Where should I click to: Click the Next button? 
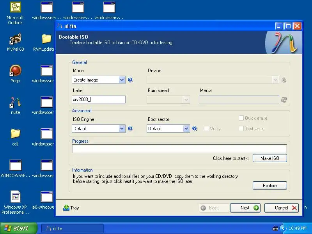pyautogui.click(x=245, y=208)
